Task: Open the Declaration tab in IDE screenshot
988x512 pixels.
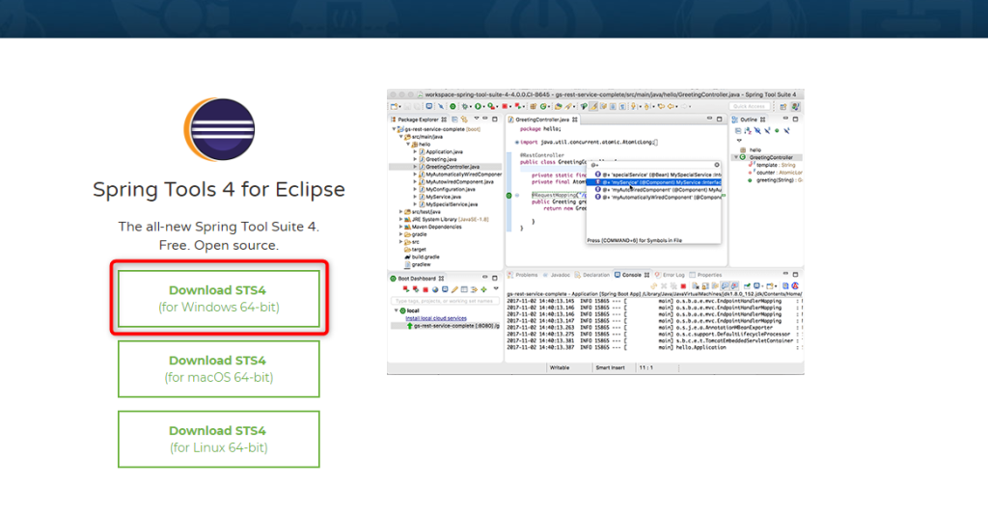Action: [592, 275]
